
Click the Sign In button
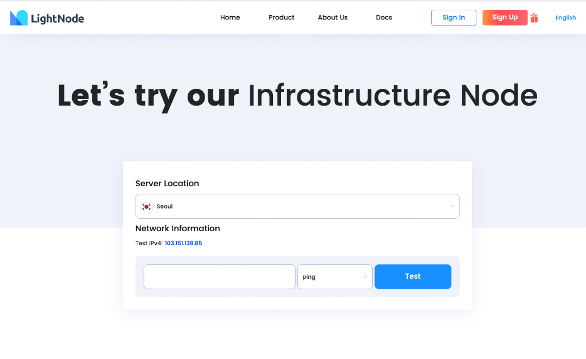[x=454, y=17]
